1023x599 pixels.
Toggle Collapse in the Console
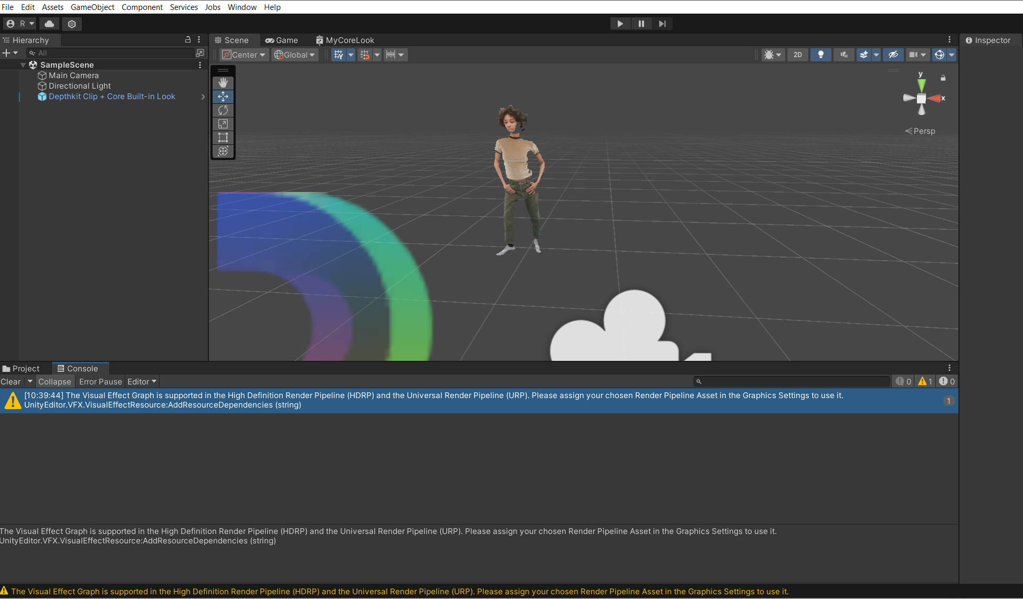click(x=55, y=382)
